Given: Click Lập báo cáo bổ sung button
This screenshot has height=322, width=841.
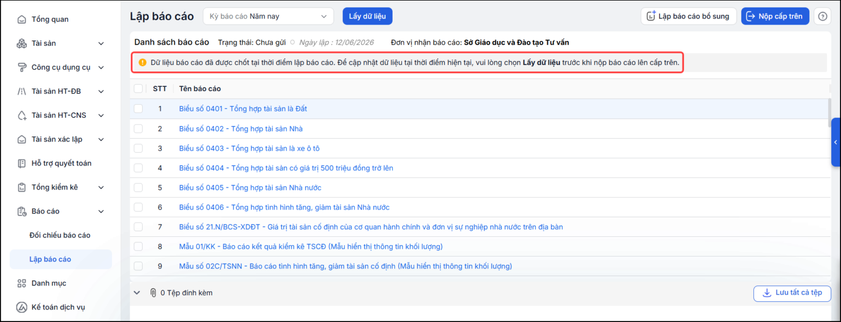Looking at the screenshot, I should (688, 16).
